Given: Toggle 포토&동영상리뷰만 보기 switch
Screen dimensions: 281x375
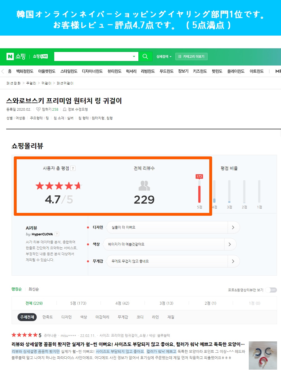Looking at the screenshot, I should point(271,290).
